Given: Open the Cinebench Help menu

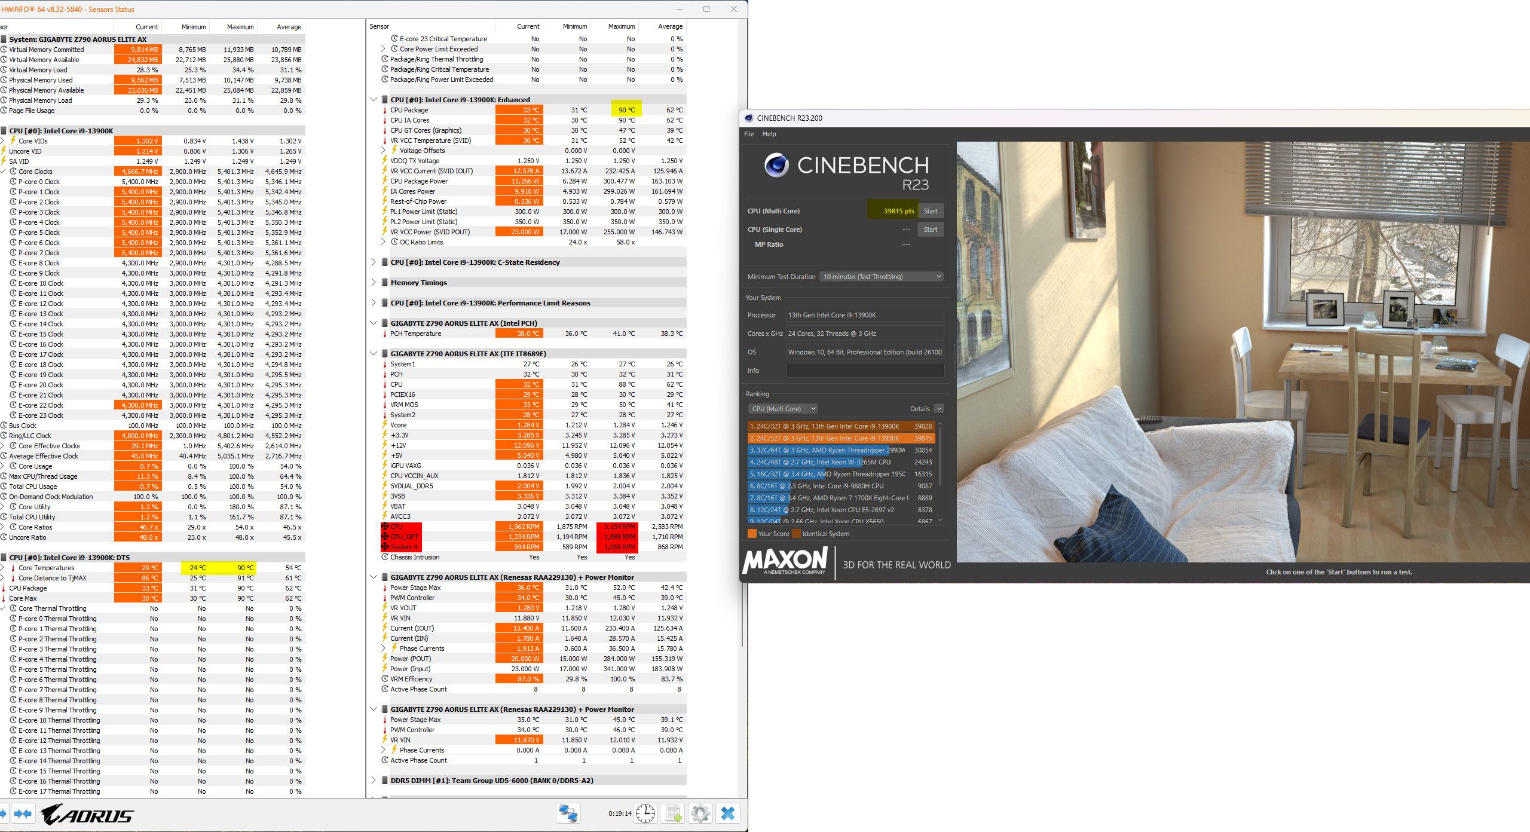Looking at the screenshot, I should coord(769,134).
